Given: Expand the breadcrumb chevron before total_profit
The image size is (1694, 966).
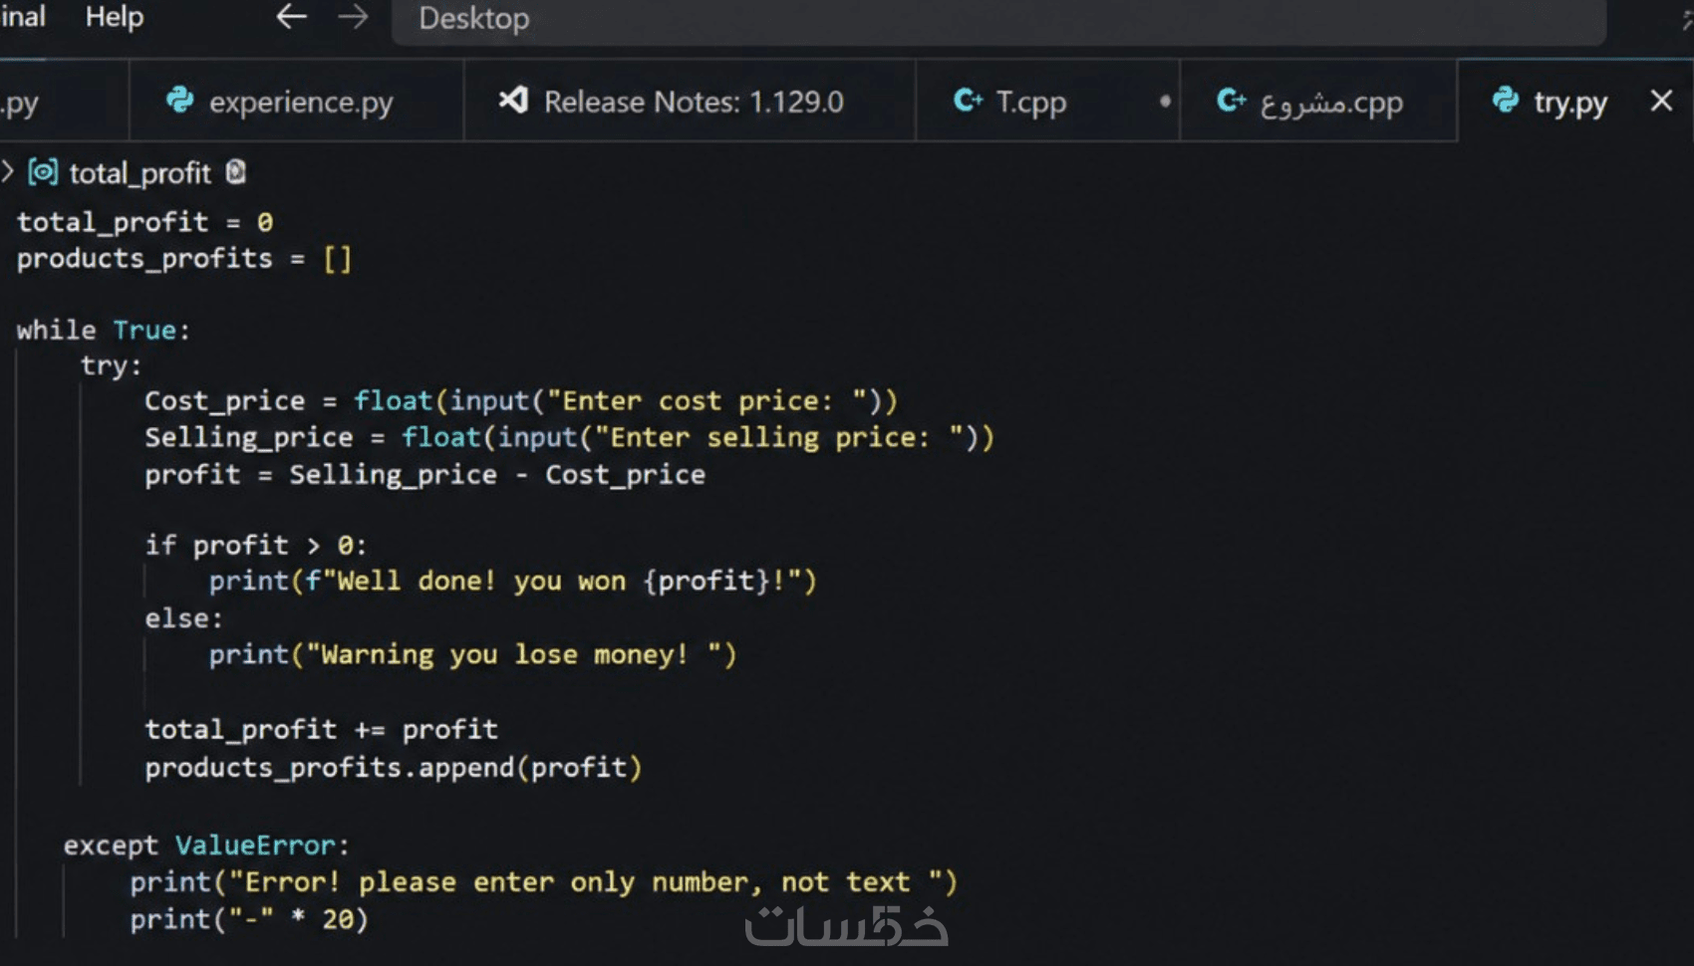Looking at the screenshot, I should click(x=8, y=172).
